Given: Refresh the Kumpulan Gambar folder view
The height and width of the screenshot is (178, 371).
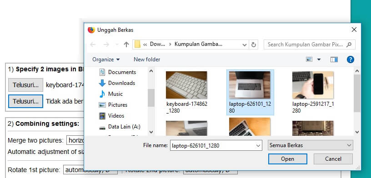Looking at the screenshot, I should tap(254, 44).
